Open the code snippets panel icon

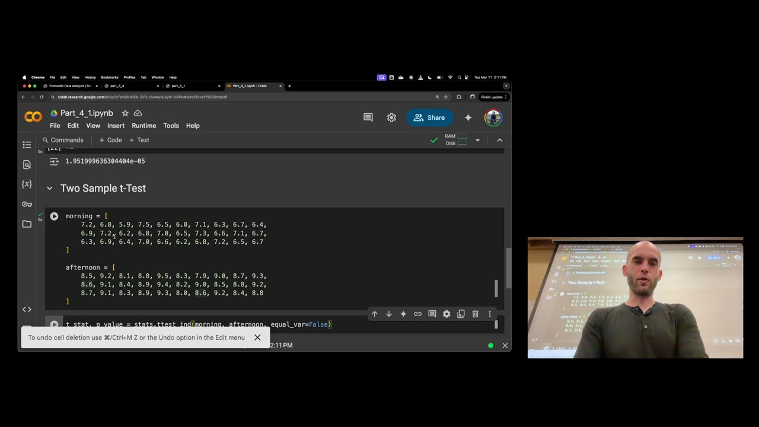click(x=27, y=309)
